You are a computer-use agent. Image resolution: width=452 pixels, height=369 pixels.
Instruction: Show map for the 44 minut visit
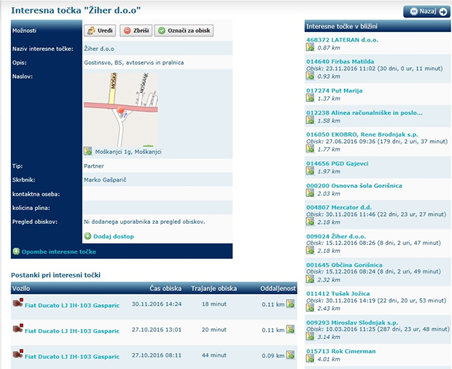[291, 355]
